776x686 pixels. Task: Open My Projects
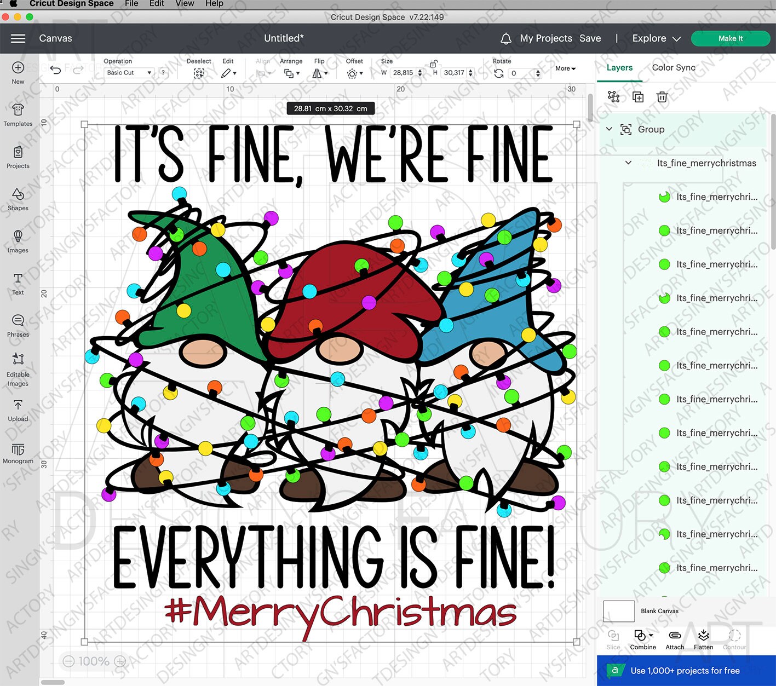pos(546,38)
